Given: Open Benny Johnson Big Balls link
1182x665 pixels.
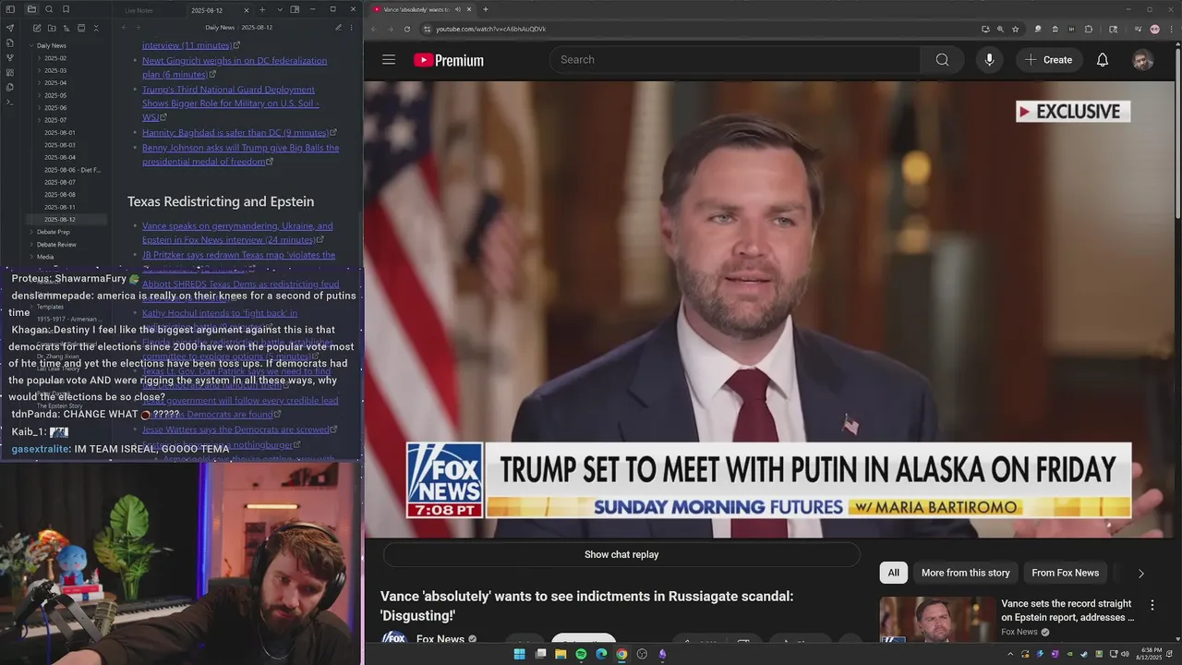Looking at the screenshot, I should [x=240, y=154].
